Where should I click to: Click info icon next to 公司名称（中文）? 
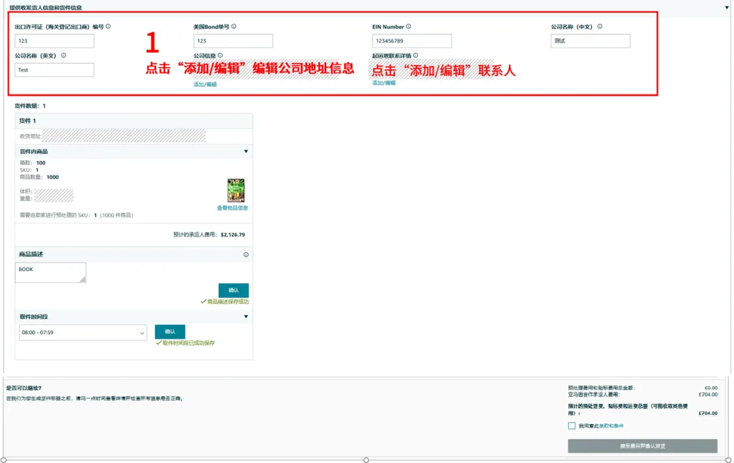coord(600,26)
